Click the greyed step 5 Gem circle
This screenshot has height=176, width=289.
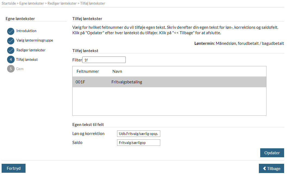[11, 69]
